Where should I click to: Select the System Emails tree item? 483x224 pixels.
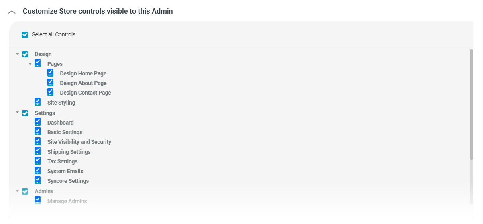(x=65, y=171)
